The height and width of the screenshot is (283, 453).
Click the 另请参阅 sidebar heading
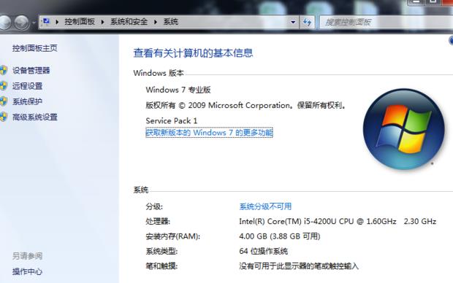tap(27, 256)
